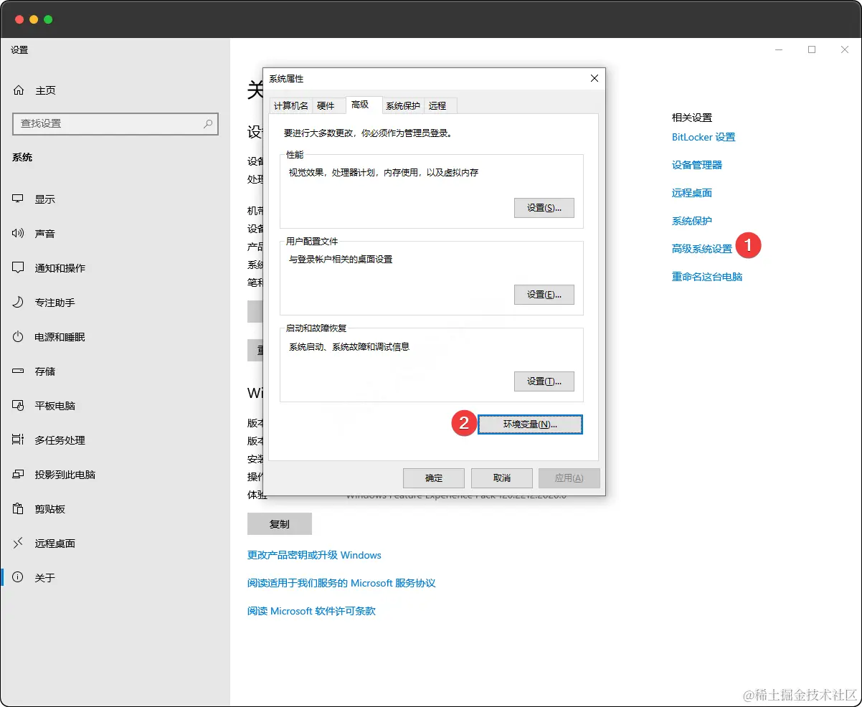Click the Project to this PC icon
The width and height of the screenshot is (862, 707).
point(19,474)
